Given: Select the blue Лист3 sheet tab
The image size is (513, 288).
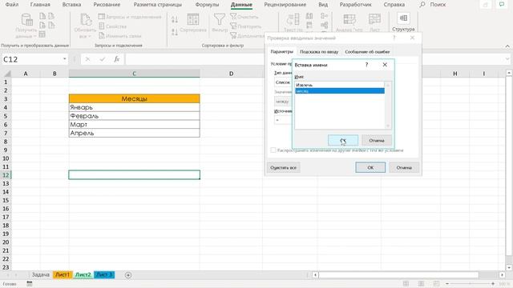Looking at the screenshot, I should 104,275.
